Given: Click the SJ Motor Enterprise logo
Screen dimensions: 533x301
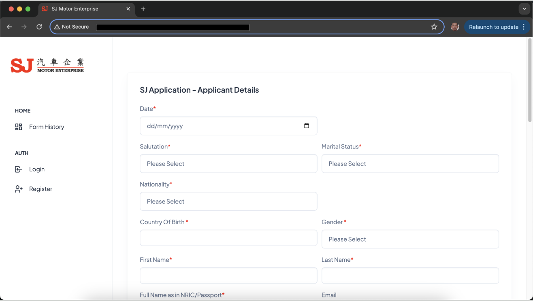Looking at the screenshot, I should click(47, 65).
